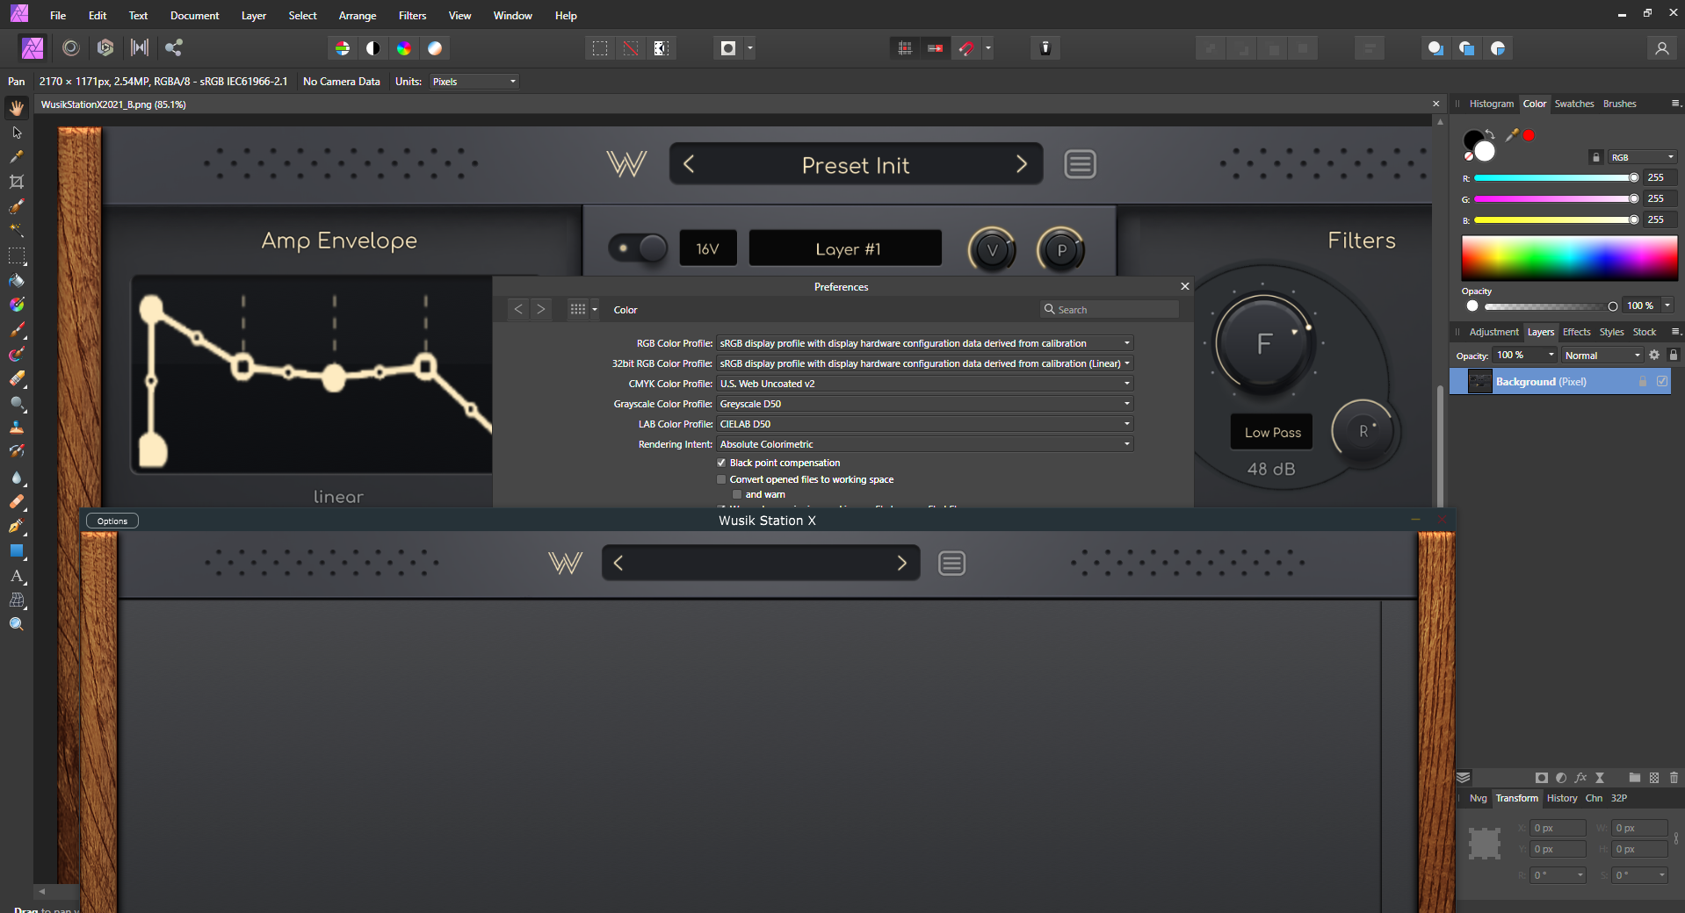1685x913 pixels.
Task: Click next preset arrow in Wusik Station X window
Action: 901,563
